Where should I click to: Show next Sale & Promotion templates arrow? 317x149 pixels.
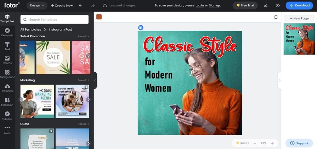pyautogui.click(x=88, y=56)
